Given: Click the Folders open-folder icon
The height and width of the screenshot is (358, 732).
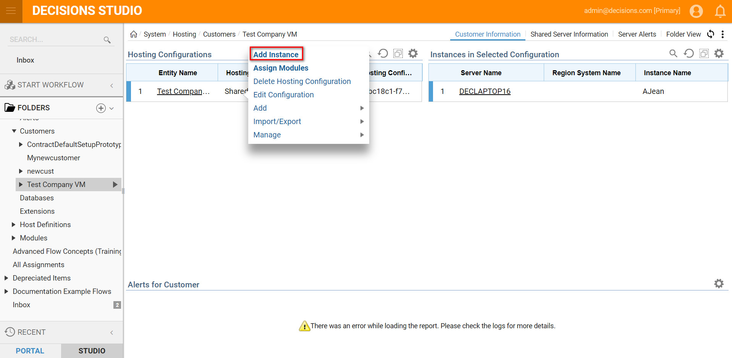Looking at the screenshot, I should [x=10, y=108].
